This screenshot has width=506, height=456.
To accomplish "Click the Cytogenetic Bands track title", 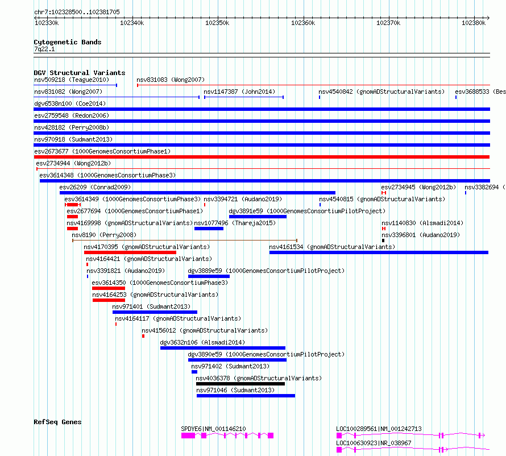I will [68, 42].
